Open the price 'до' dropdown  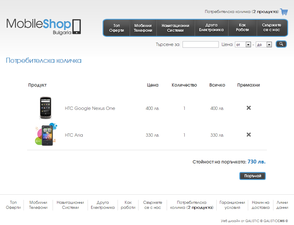264,44
